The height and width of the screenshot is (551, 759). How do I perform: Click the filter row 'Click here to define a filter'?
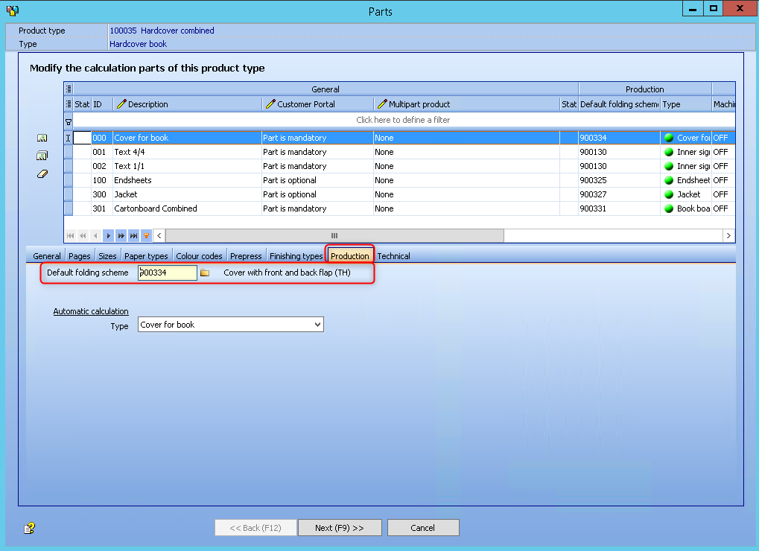pos(403,120)
